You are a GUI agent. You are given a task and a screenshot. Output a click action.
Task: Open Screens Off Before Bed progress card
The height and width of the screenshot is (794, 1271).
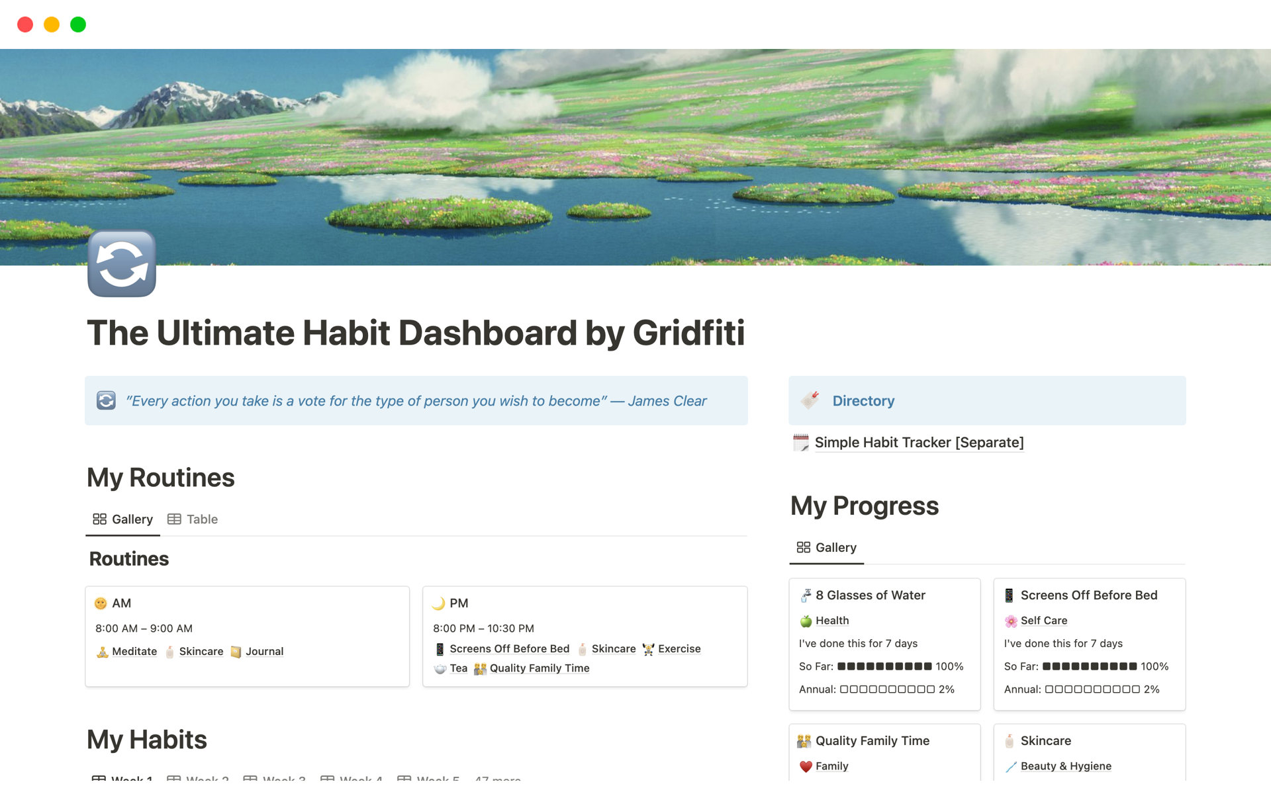coord(1088,595)
